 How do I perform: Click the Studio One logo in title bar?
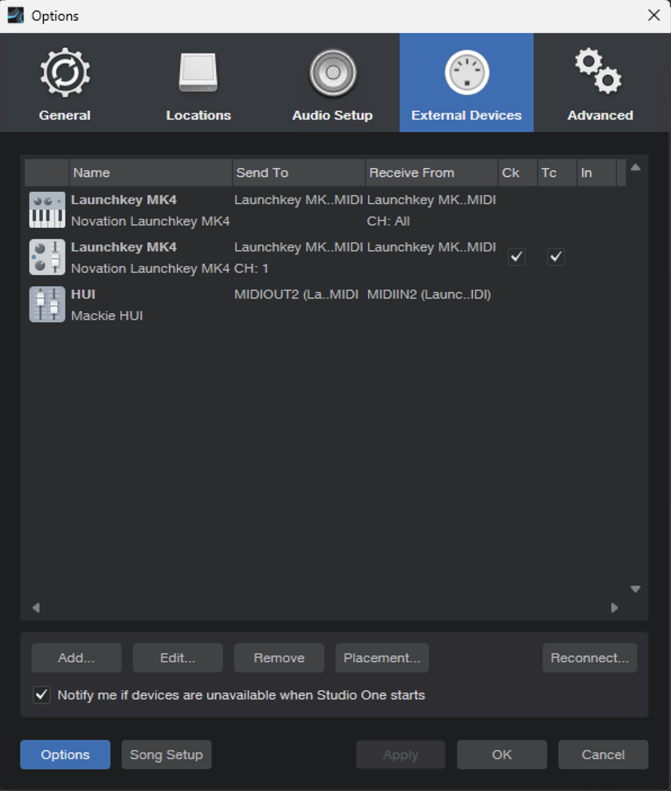tap(15, 16)
